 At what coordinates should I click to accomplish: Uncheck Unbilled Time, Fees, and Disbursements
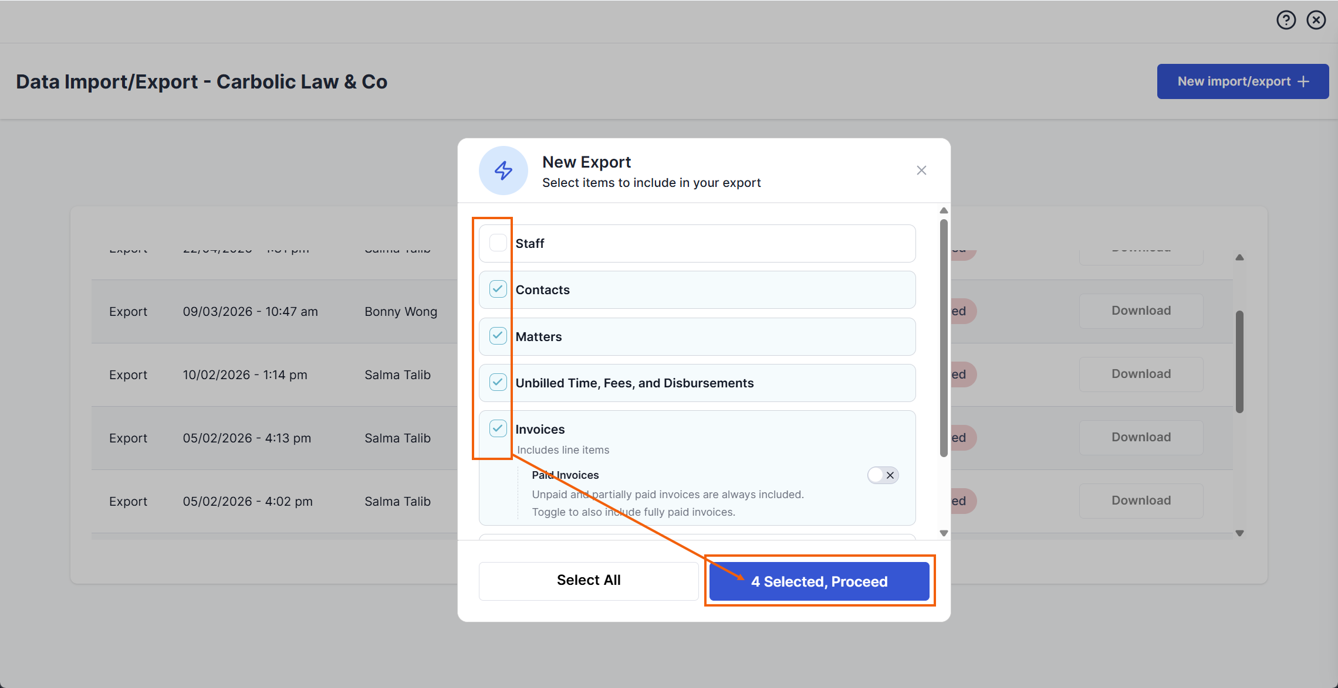point(498,382)
